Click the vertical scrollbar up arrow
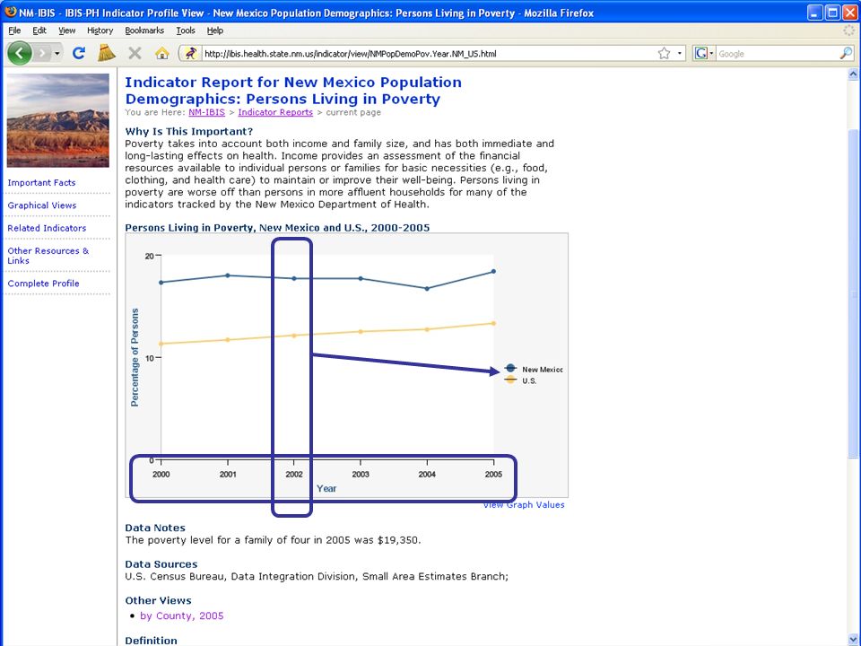 (853, 74)
